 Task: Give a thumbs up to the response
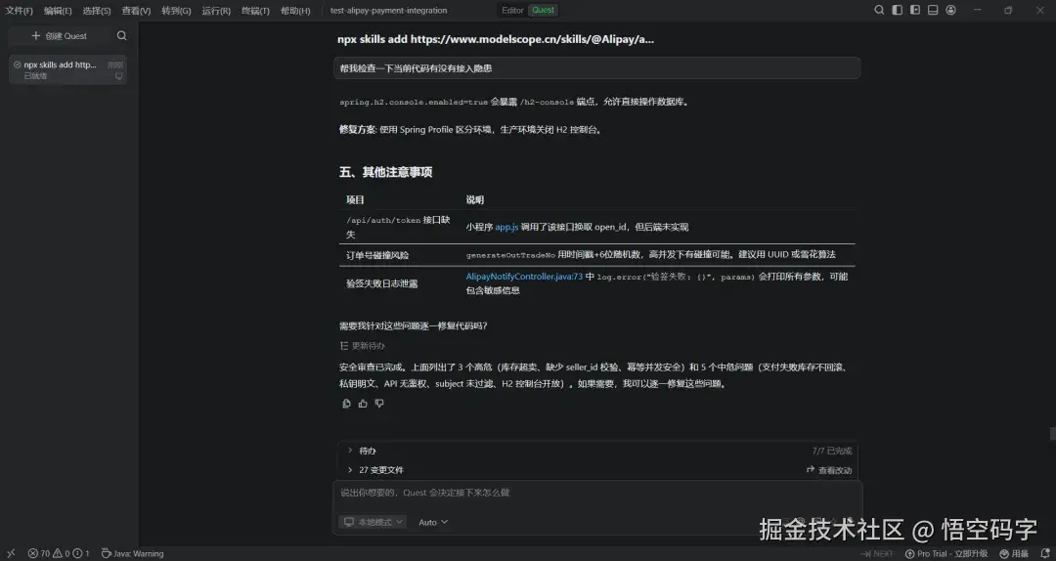click(x=363, y=404)
